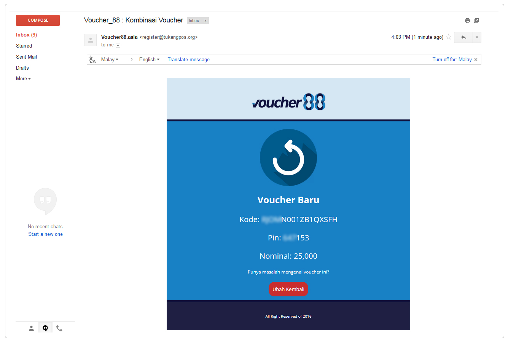This screenshot has width=508, height=342.
Task: Star this Voucher88 message
Action: pos(449,37)
